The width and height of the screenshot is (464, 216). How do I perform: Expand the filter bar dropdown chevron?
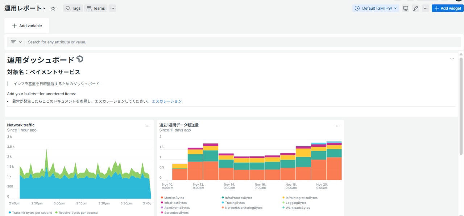[21, 42]
